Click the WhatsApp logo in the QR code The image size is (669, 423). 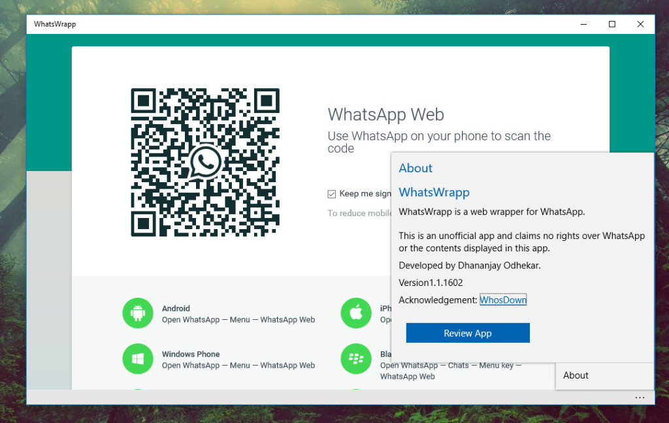pos(205,162)
